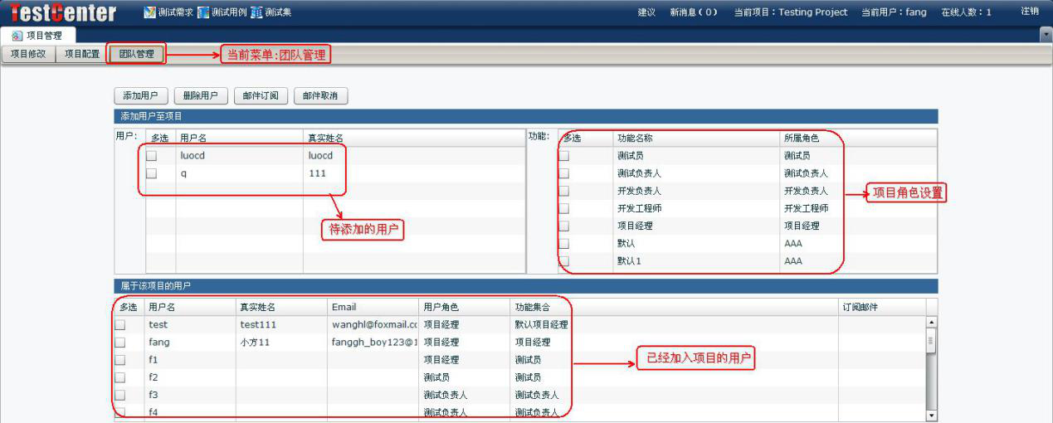Tick the 开发负责人 function checkbox
This screenshot has width=1053, height=423.
coord(564,191)
